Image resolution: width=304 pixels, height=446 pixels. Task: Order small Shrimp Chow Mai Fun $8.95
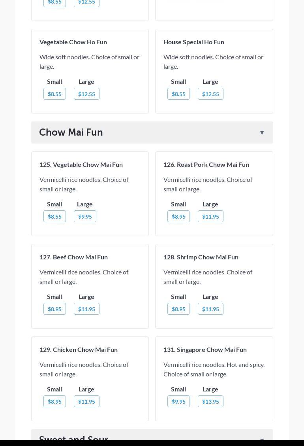178,309
